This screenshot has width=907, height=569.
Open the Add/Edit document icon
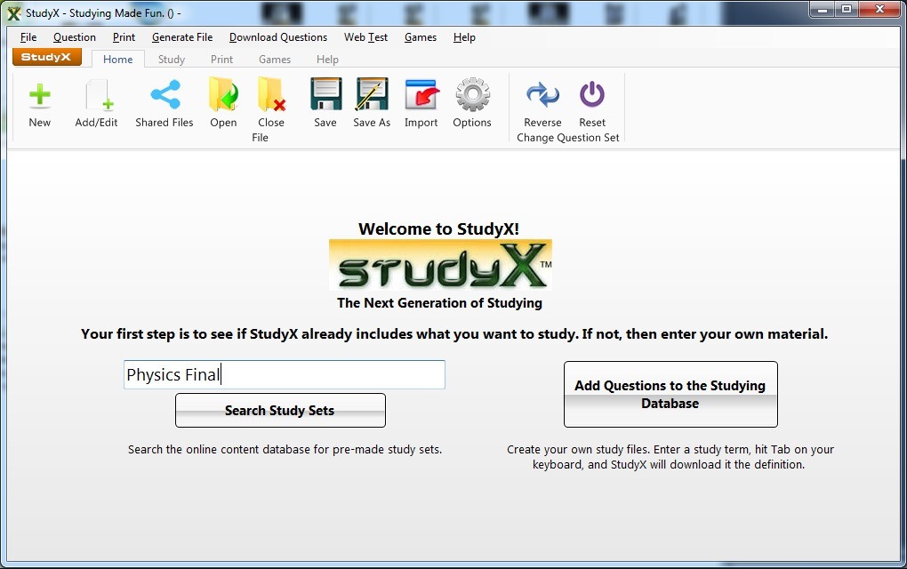(x=99, y=95)
